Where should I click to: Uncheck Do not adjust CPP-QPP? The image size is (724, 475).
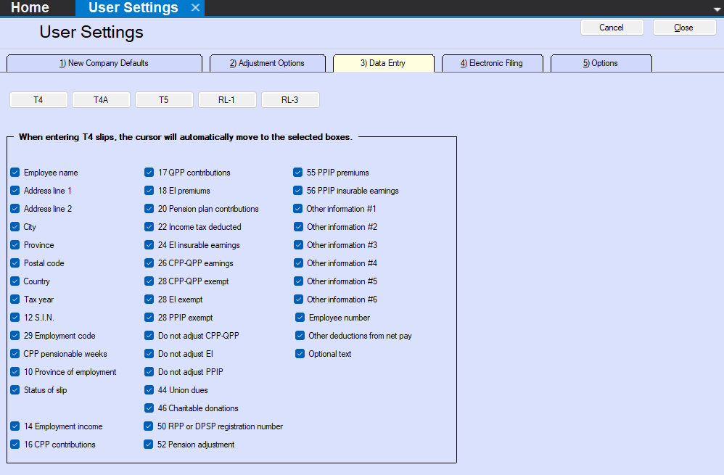[x=149, y=336]
